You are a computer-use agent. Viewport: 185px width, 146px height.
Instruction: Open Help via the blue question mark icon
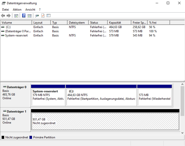(24, 15)
